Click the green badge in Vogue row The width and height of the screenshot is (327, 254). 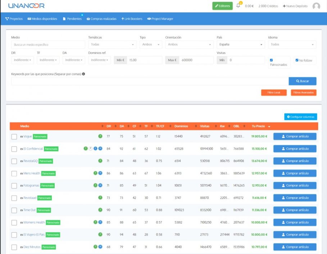click(x=100, y=136)
